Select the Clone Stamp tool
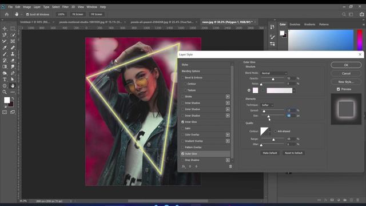Image resolution: width=366 pixels, height=206 pixels. coord(13,54)
